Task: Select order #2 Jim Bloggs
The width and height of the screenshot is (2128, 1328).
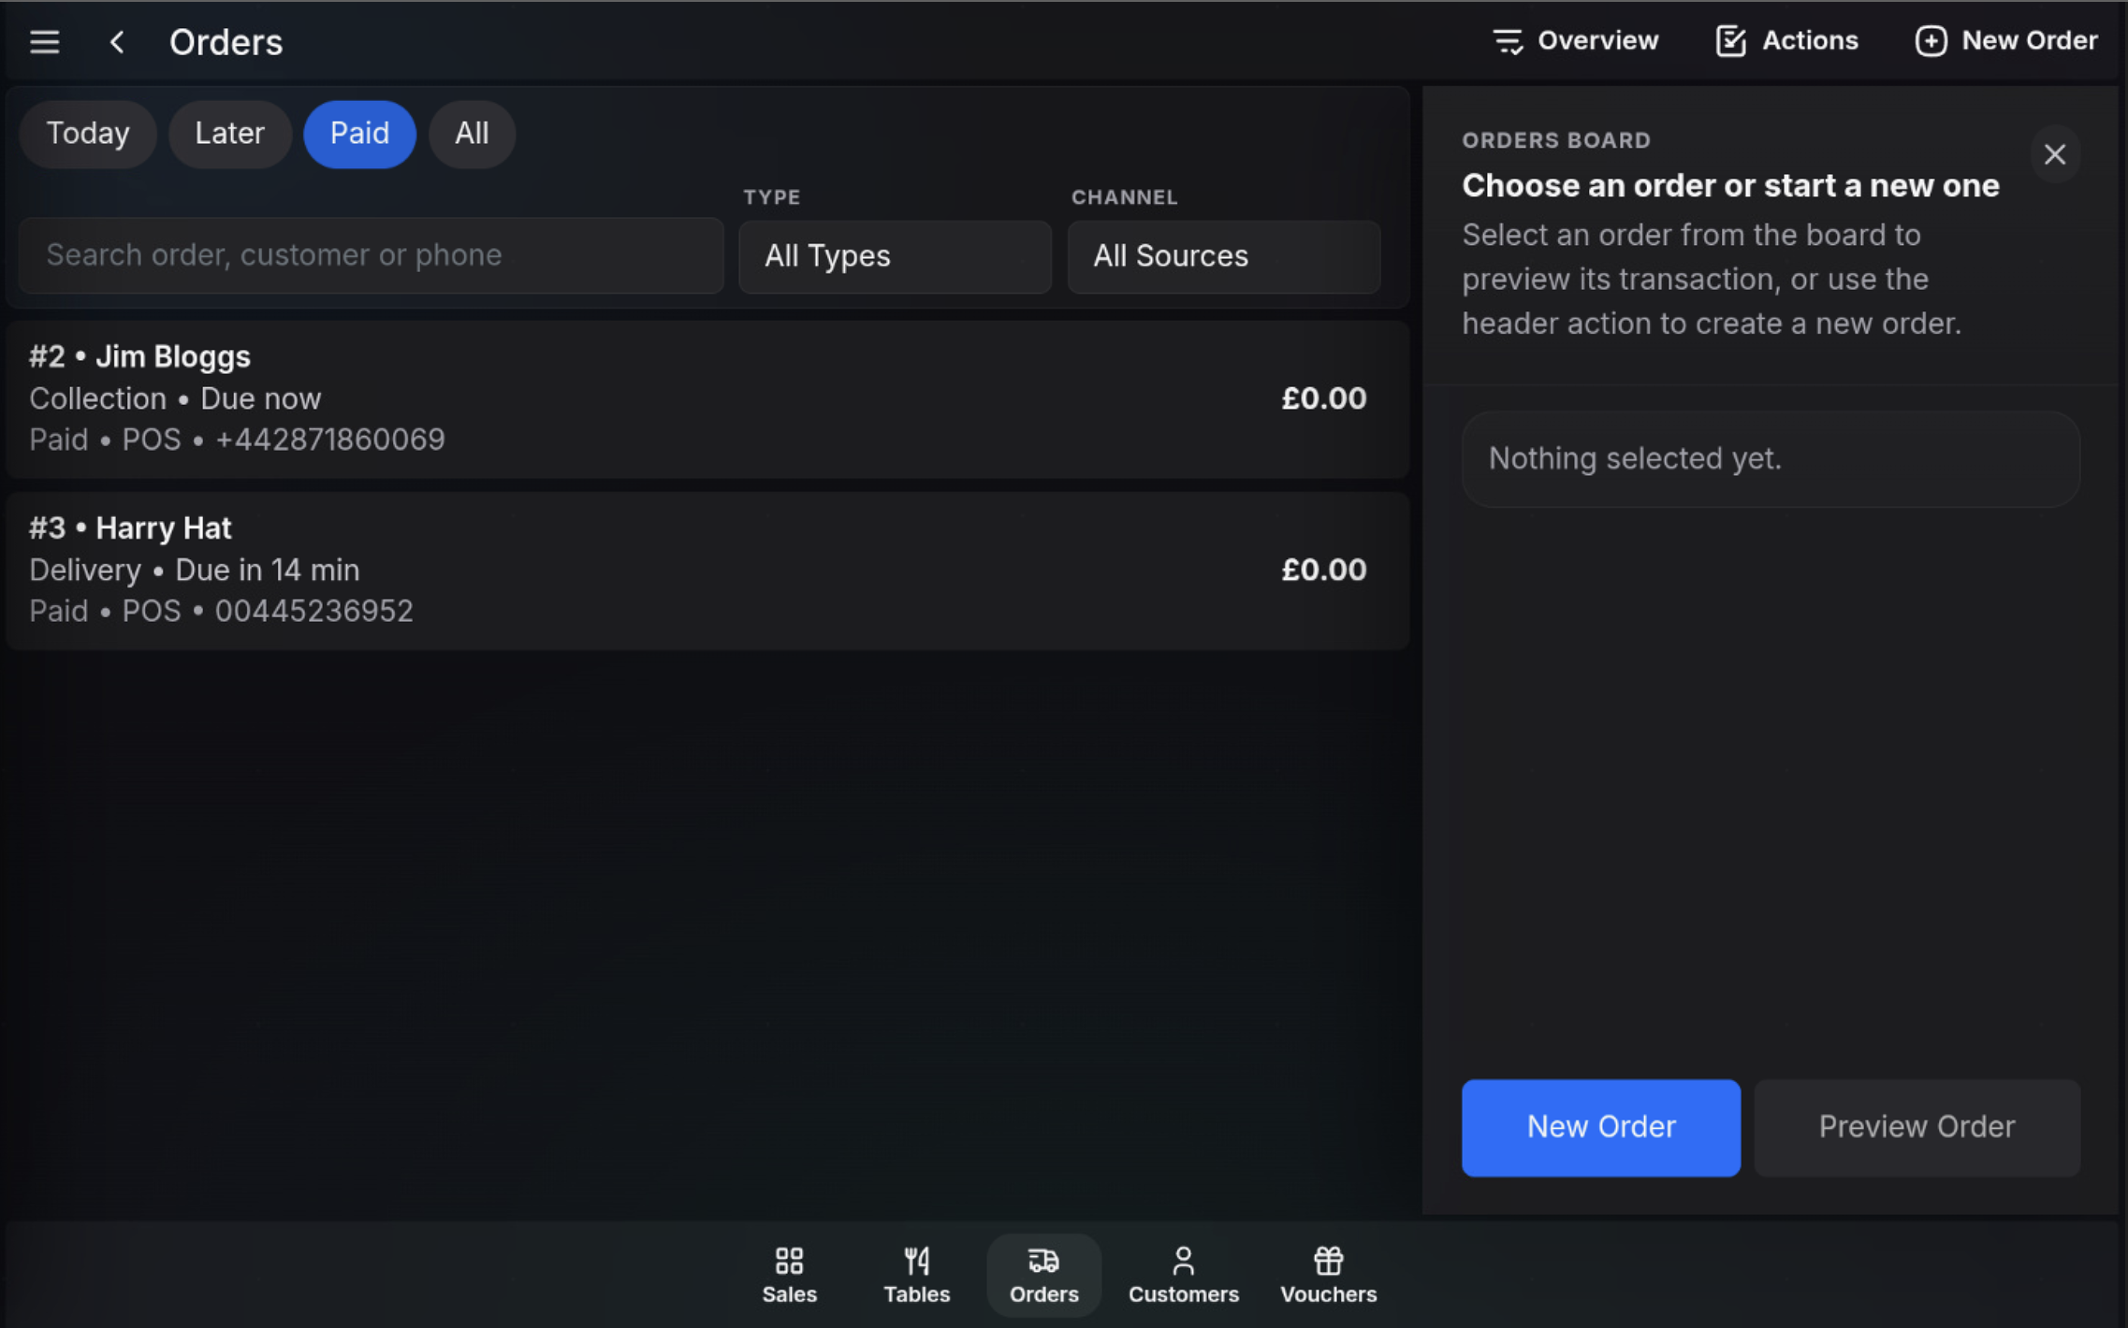Action: point(707,399)
